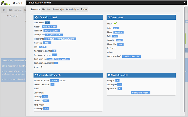Click Vitesse maximale value 100000
This screenshot has width=188, height=117.
pyautogui.click(x=55, y=81)
